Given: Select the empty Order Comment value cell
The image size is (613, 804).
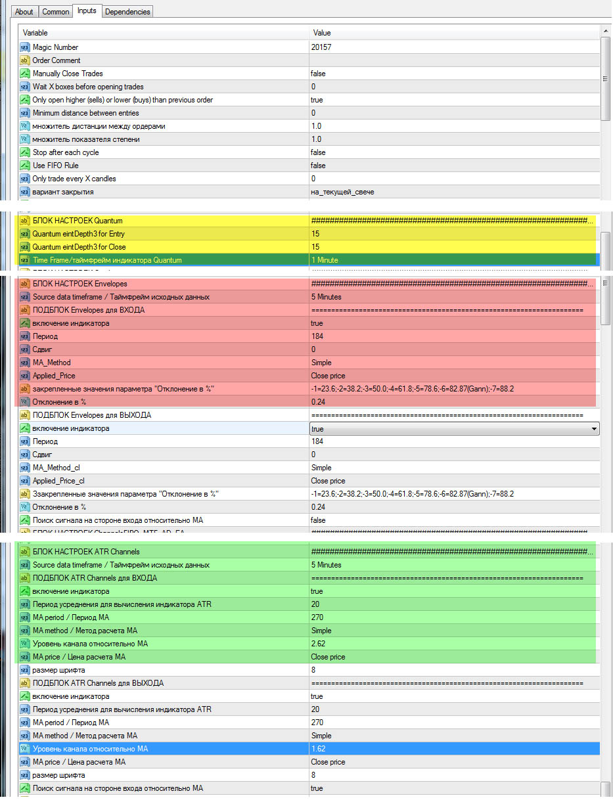Looking at the screenshot, I should [x=455, y=60].
